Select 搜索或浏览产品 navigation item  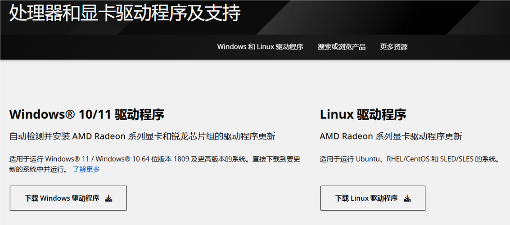(x=342, y=47)
